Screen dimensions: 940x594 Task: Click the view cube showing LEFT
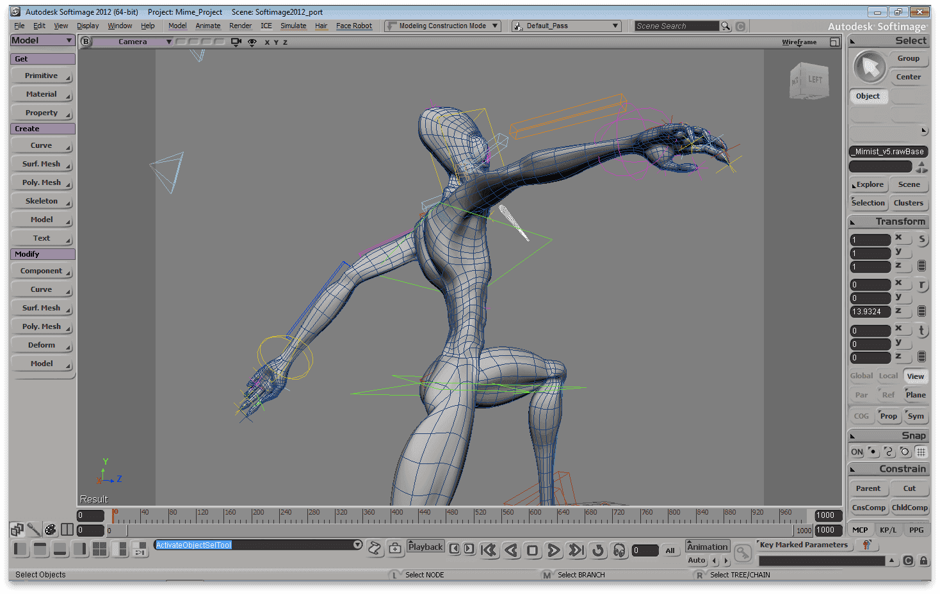[x=809, y=81]
